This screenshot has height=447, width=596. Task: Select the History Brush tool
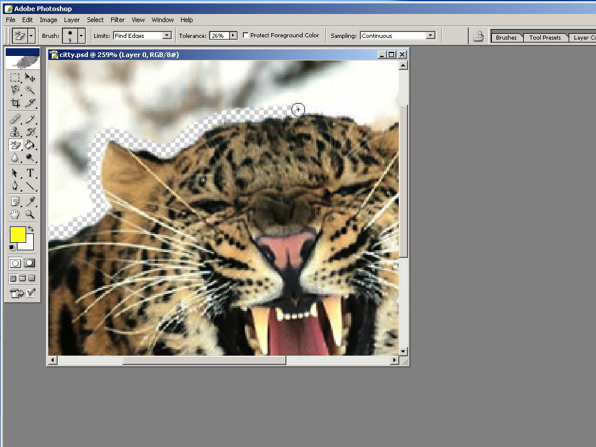click(30, 132)
